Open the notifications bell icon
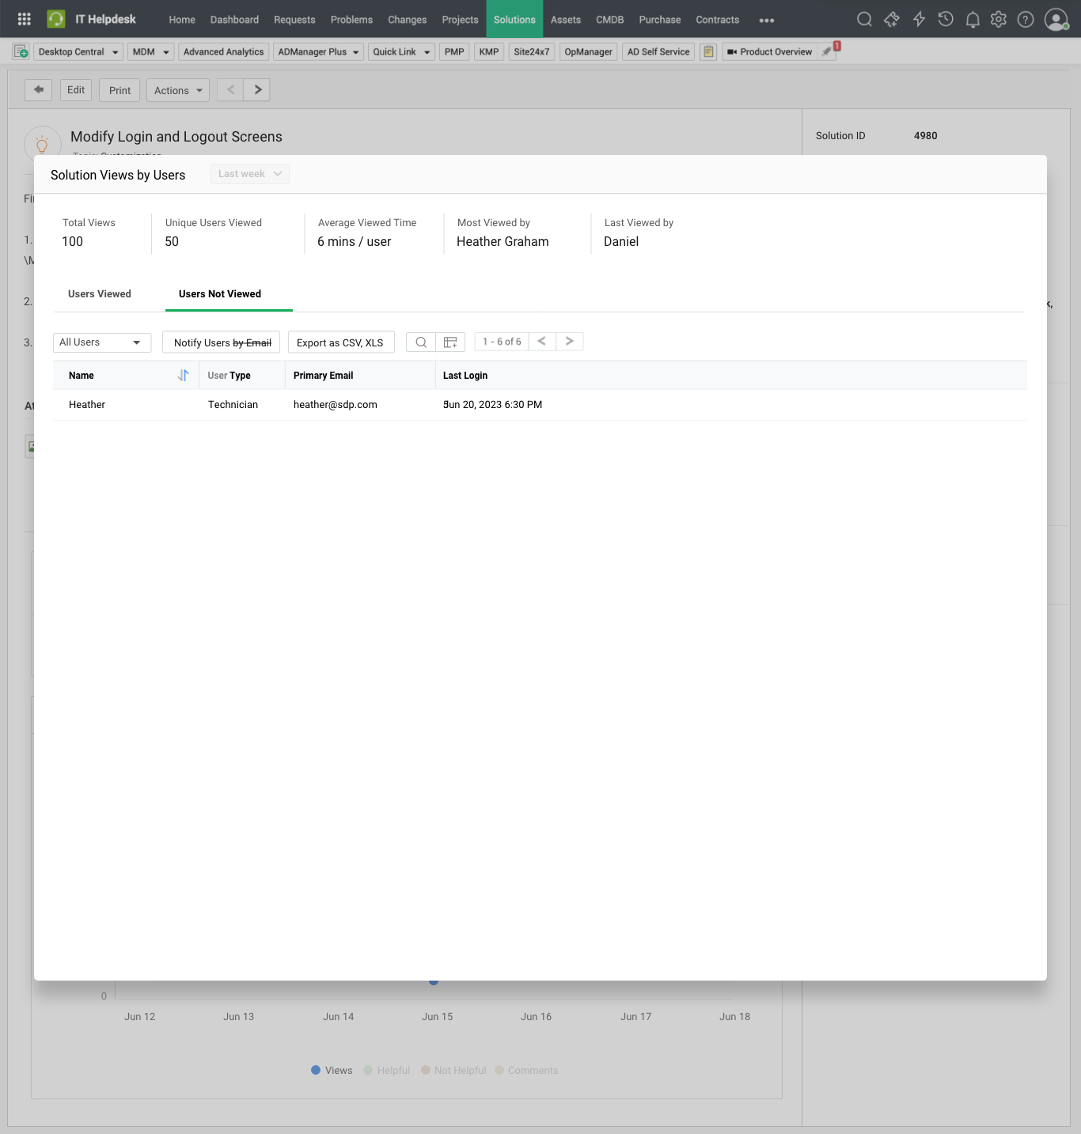Viewport: 1081px width, 1134px height. tap(973, 20)
